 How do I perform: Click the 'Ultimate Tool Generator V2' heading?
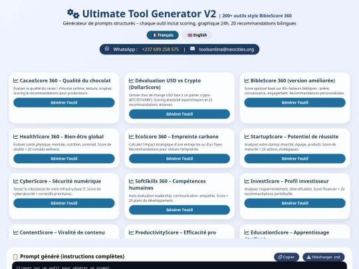pos(149,14)
